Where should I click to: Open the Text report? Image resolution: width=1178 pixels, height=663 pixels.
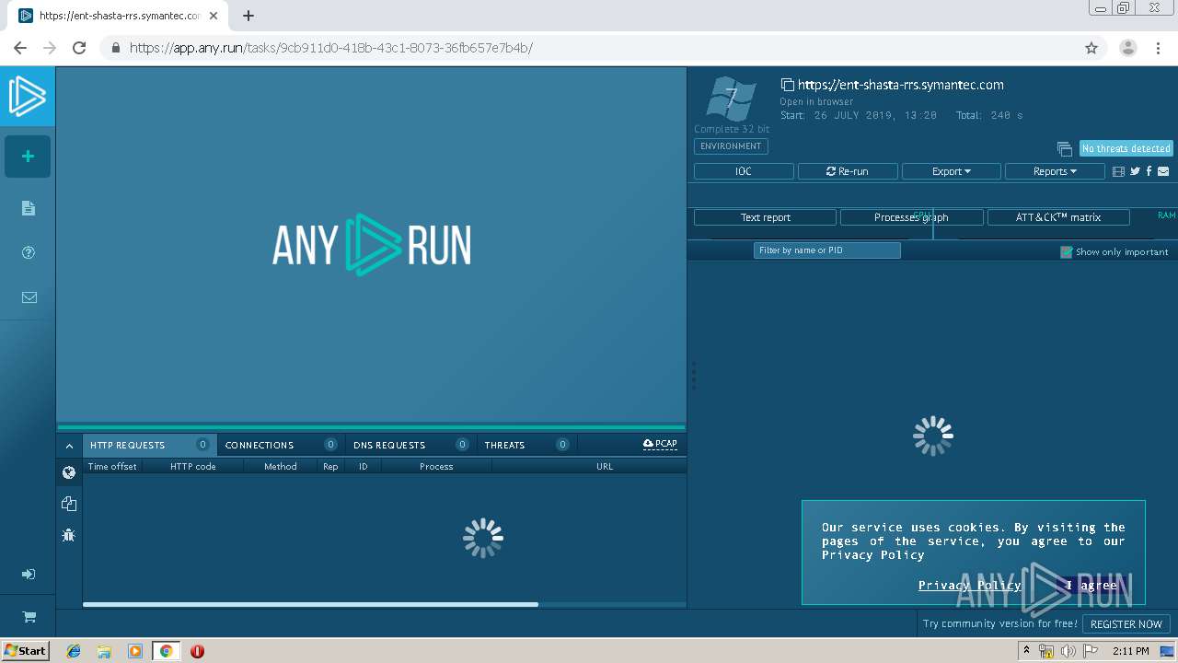pyautogui.click(x=765, y=217)
